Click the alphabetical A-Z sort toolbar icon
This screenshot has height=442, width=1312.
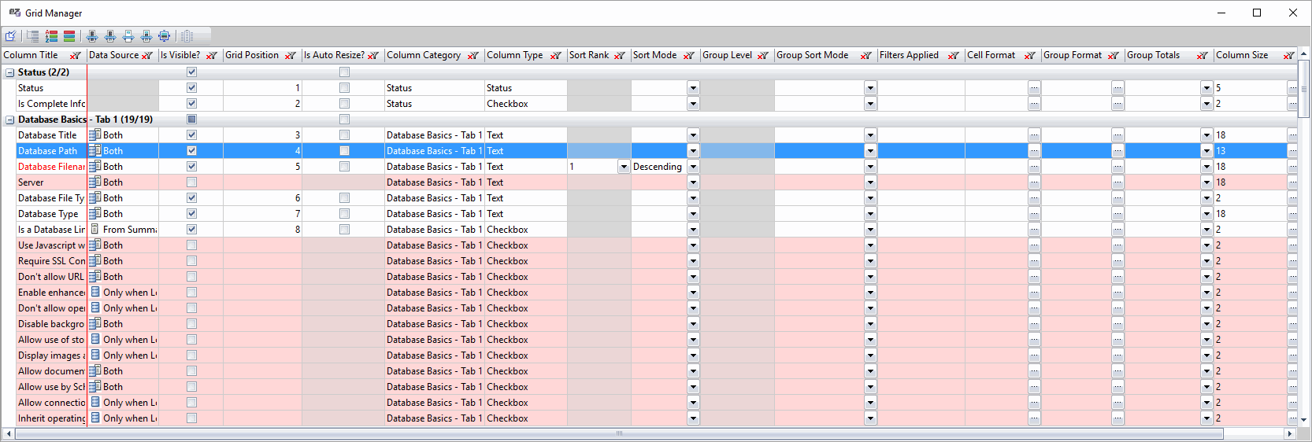coord(51,35)
